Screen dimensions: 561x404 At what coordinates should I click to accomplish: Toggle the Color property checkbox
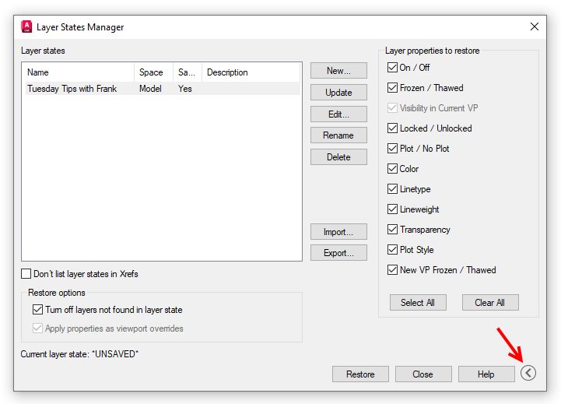click(393, 169)
